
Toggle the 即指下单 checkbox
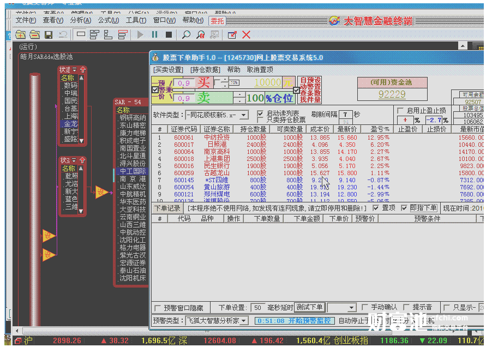pyautogui.click(x=404, y=208)
